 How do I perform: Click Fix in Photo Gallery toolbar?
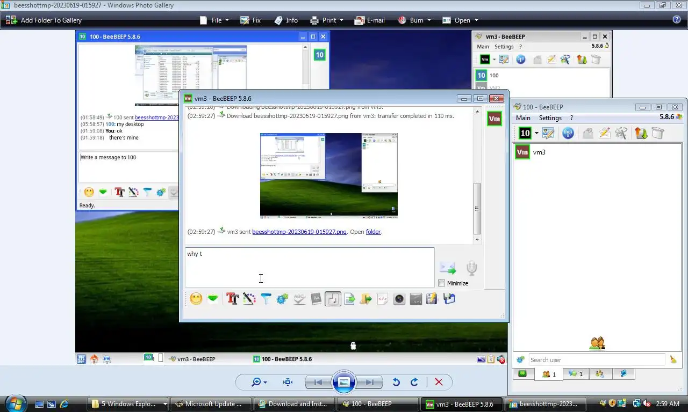[x=250, y=20]
